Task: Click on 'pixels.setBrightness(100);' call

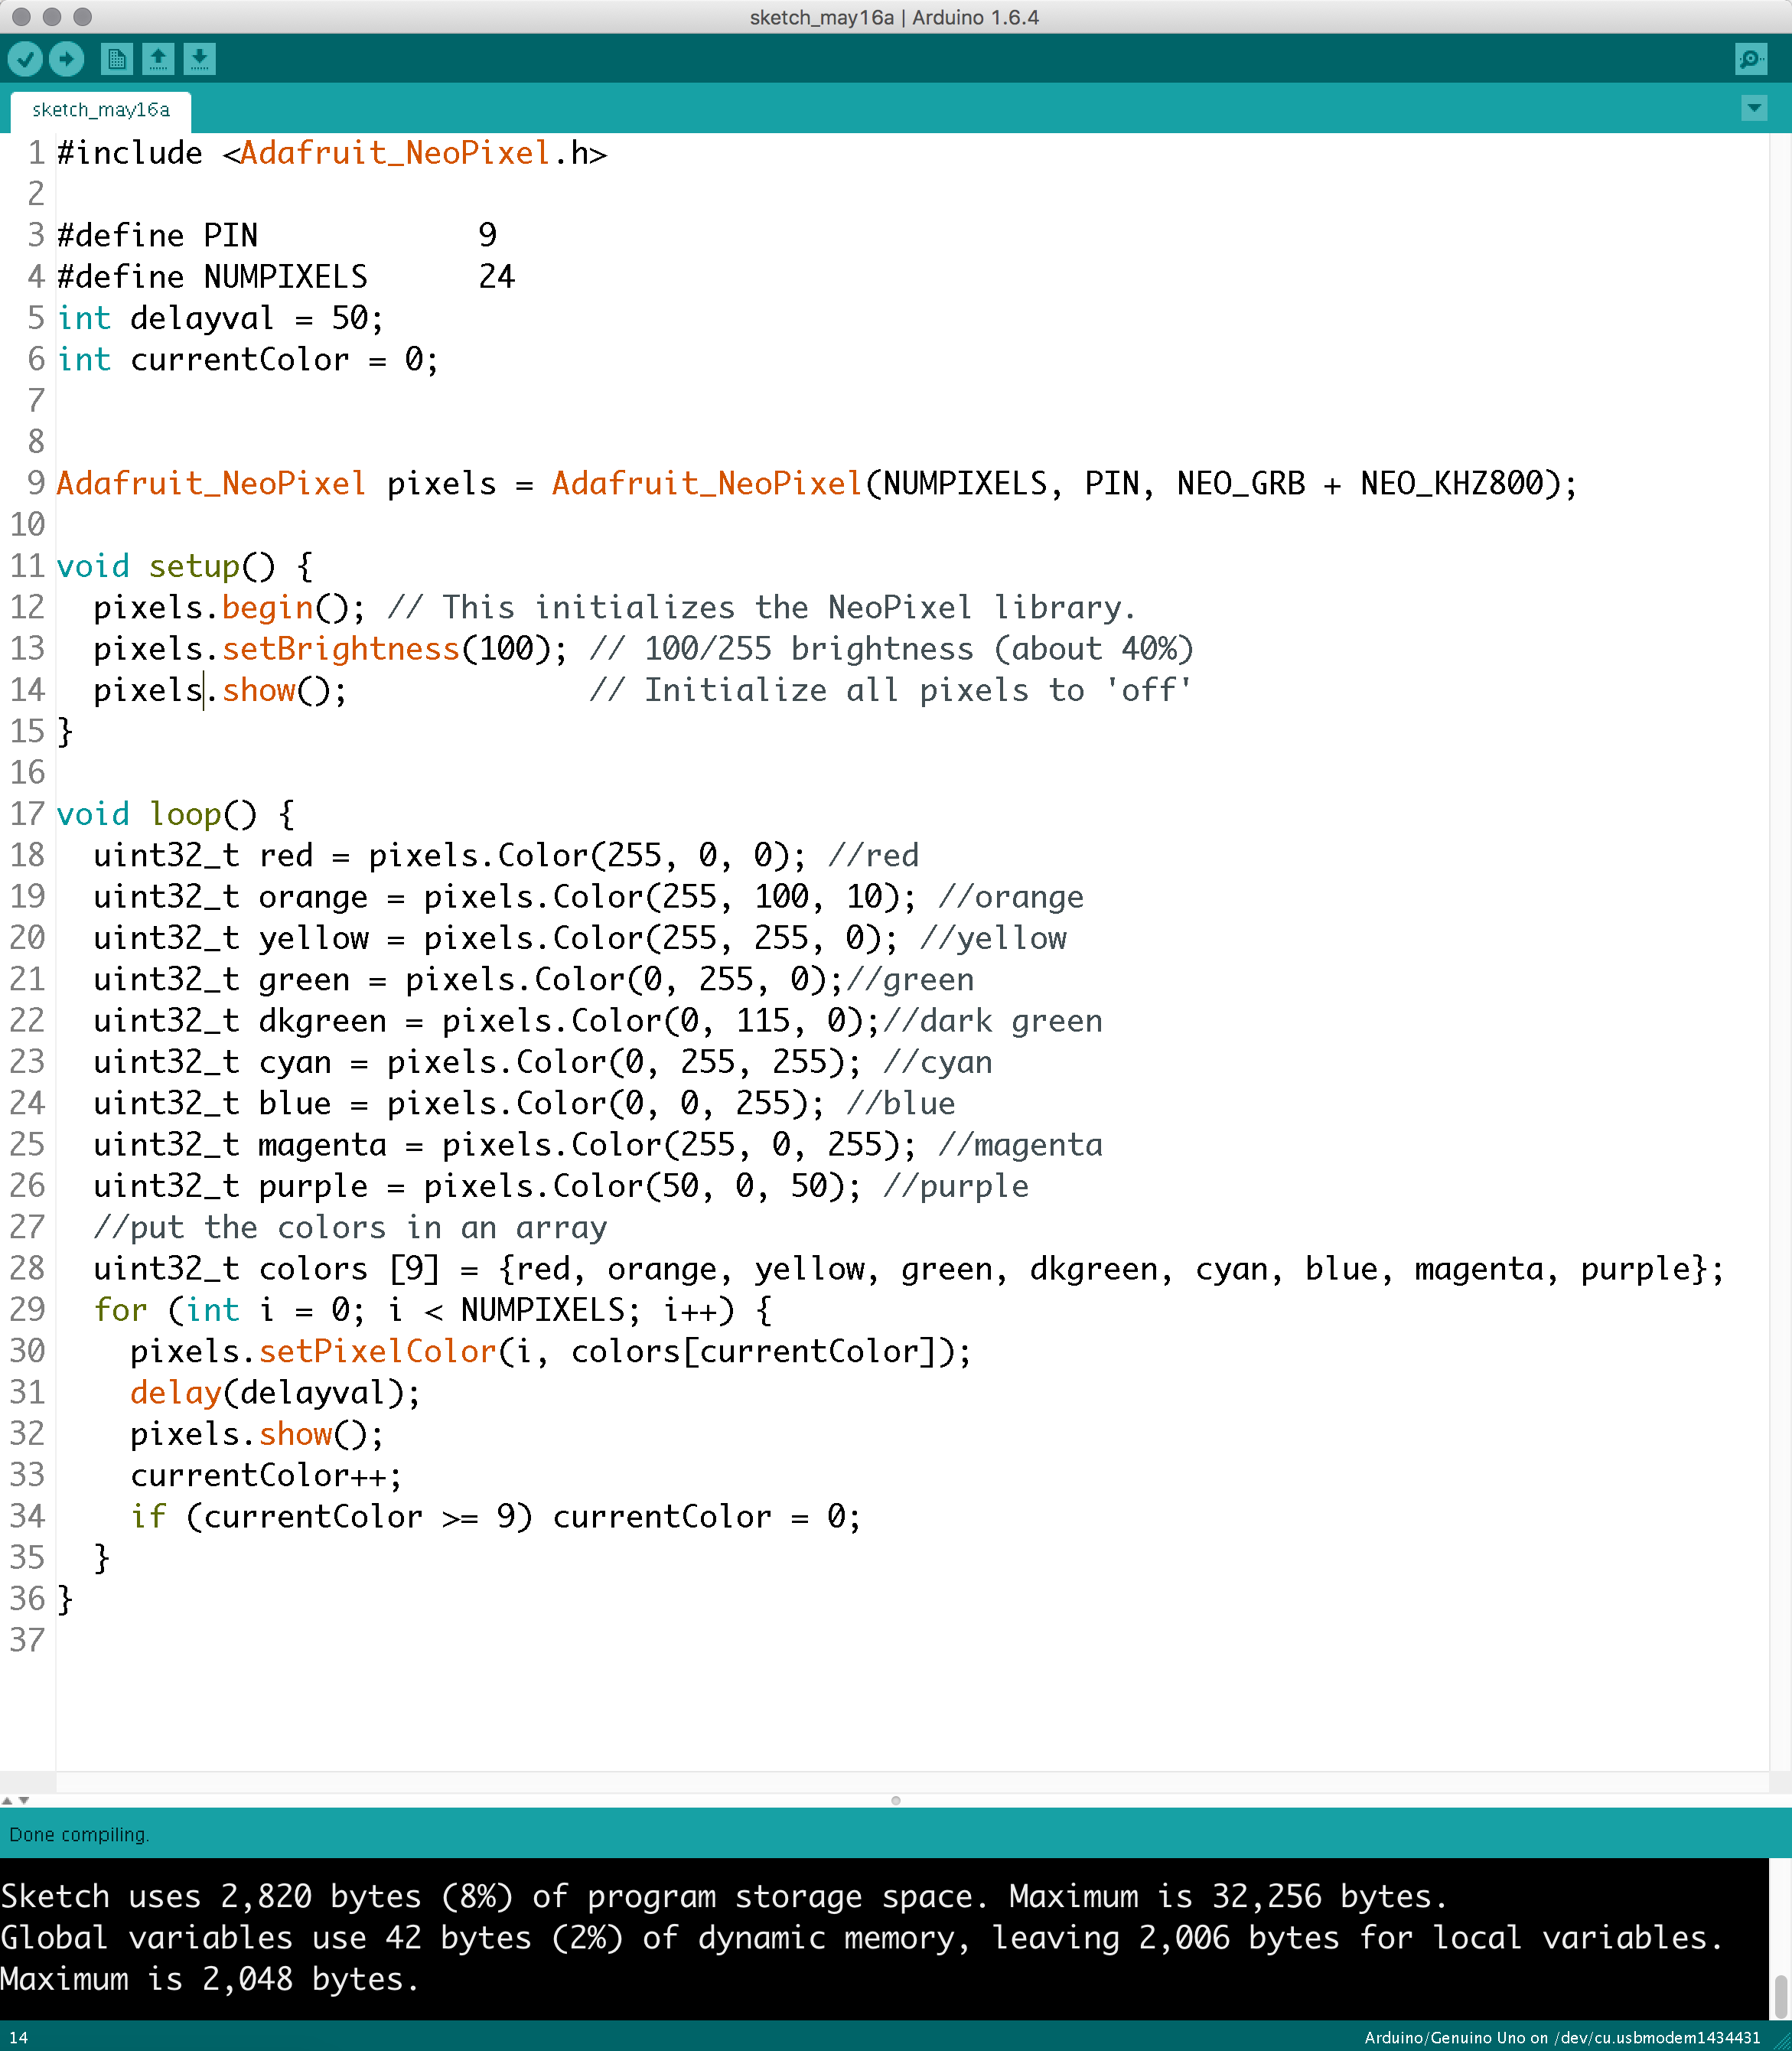Action: coord(330,649)
